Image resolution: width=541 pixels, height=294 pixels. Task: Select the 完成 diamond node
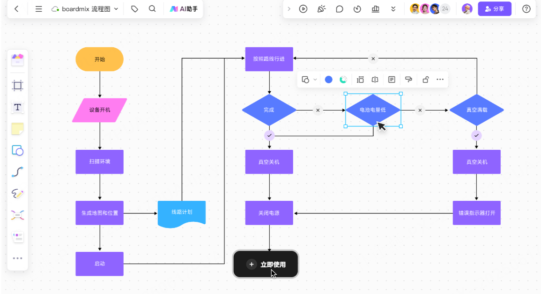pyautogui.click(x=269, y=110)
